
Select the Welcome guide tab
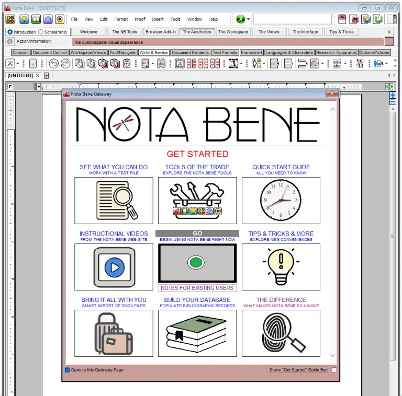88,32
